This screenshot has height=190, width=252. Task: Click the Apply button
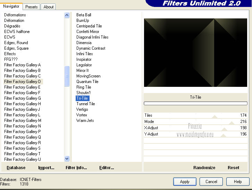point(185,182)
